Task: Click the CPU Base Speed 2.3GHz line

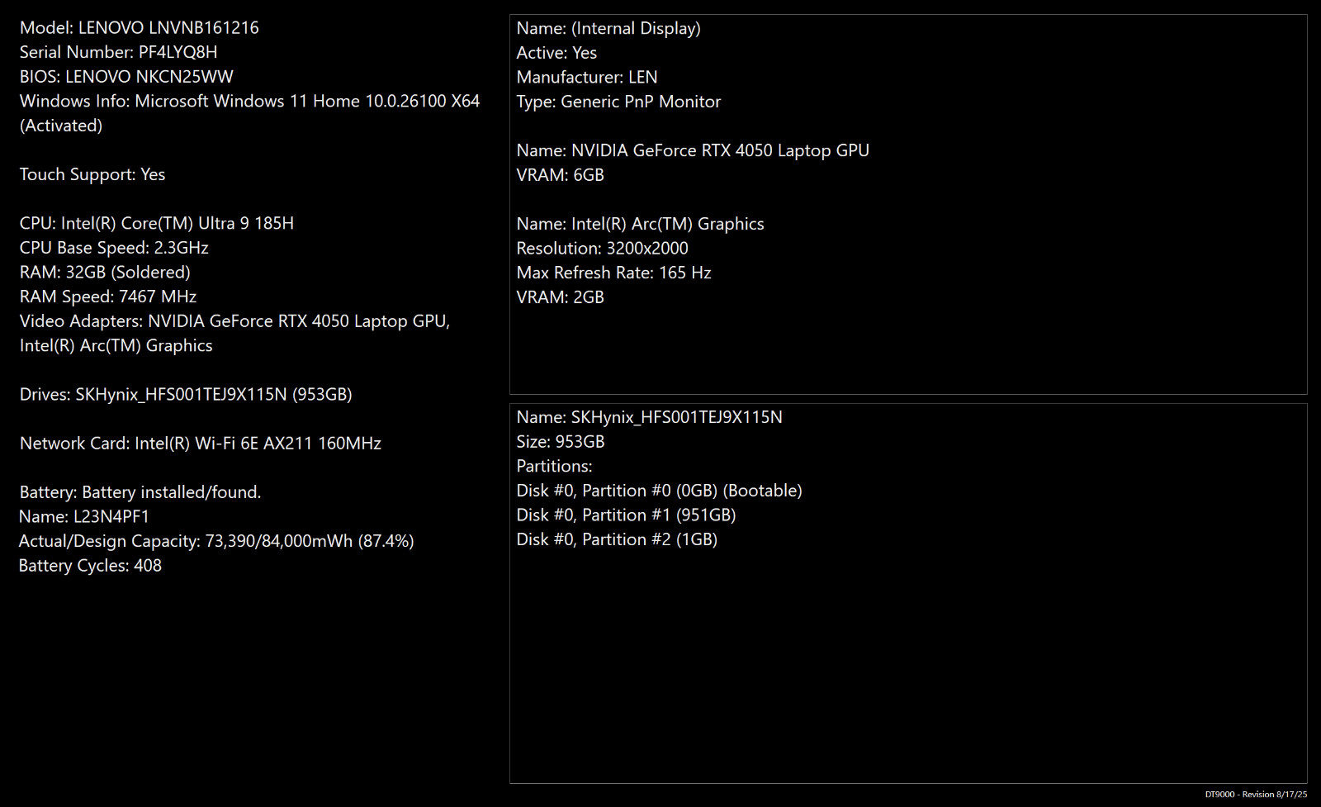Action: (114, 248)
